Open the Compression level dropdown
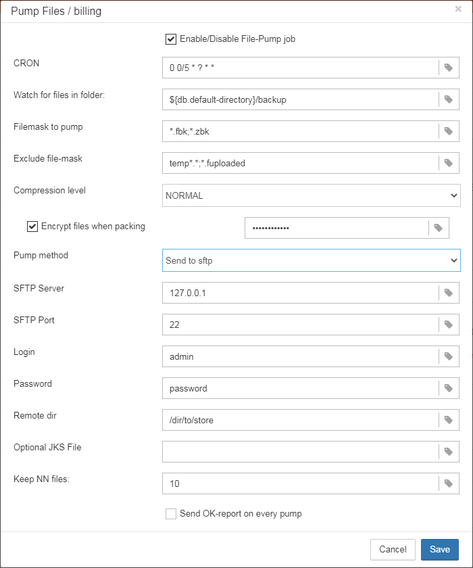The height and width of the screenshot is (568, 473). (x=312, y=195)
